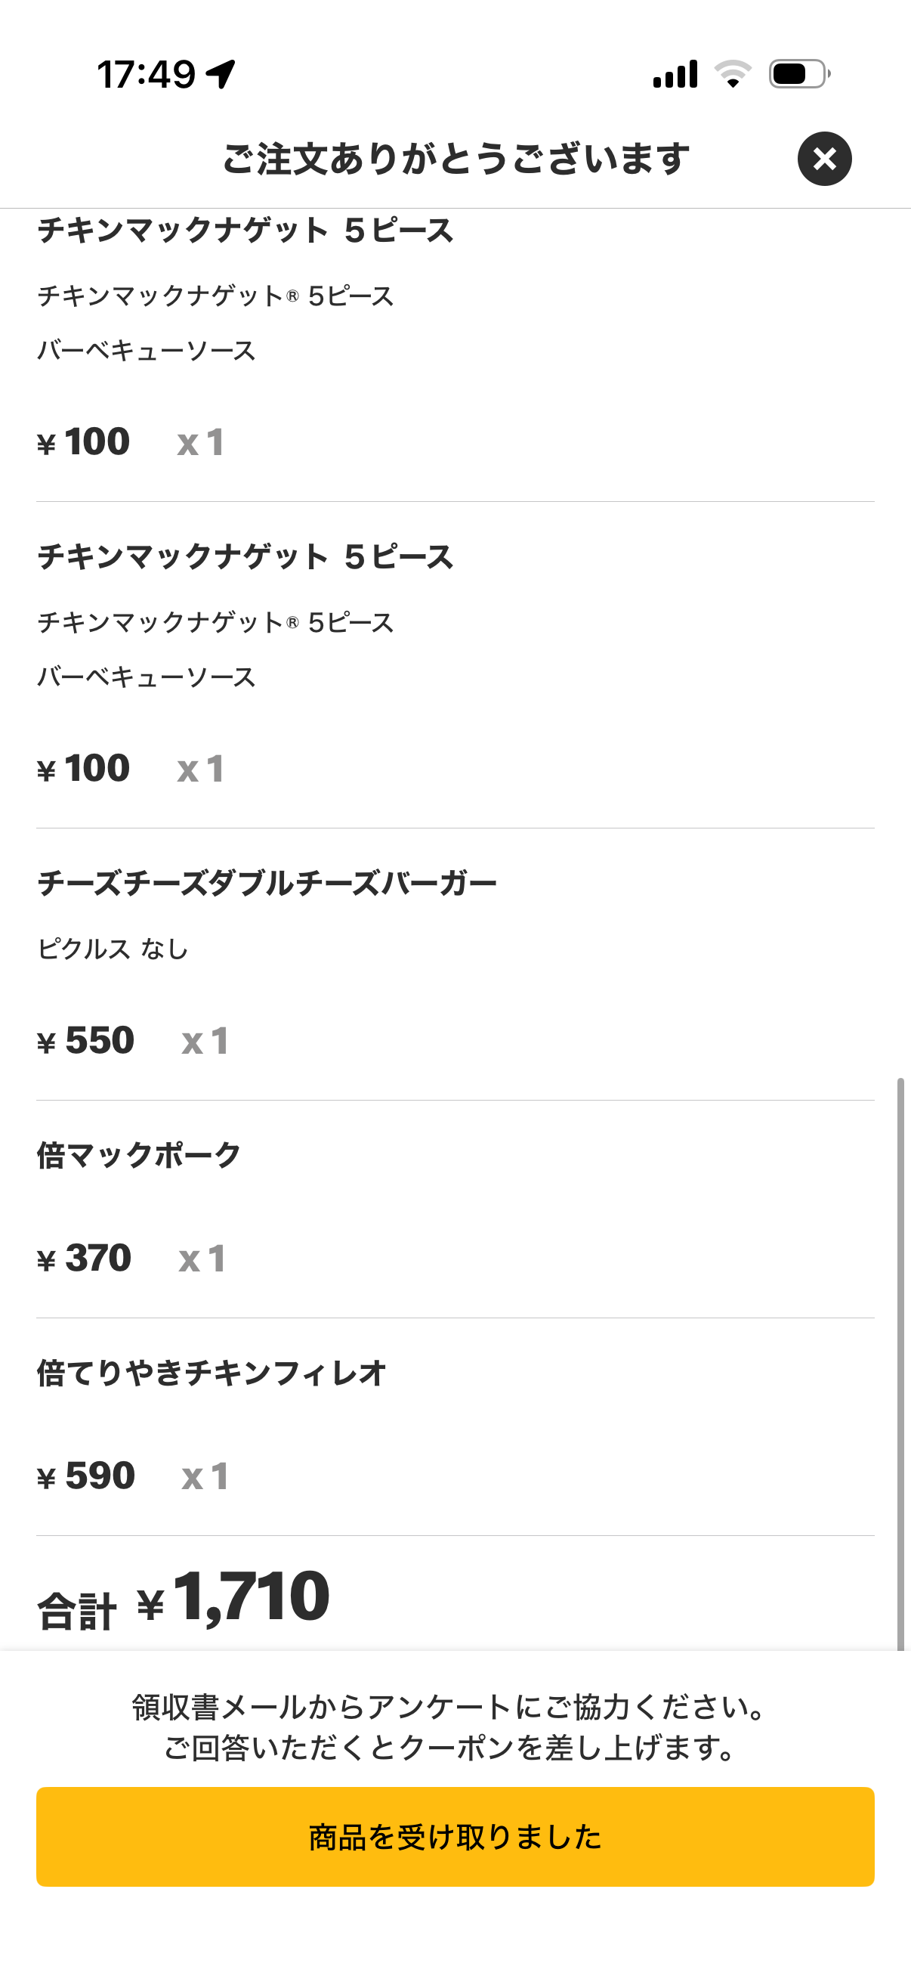Close the order confirmation with the X icon
The height and width of the screenshot is (1982, 911).
coord(824,159)
